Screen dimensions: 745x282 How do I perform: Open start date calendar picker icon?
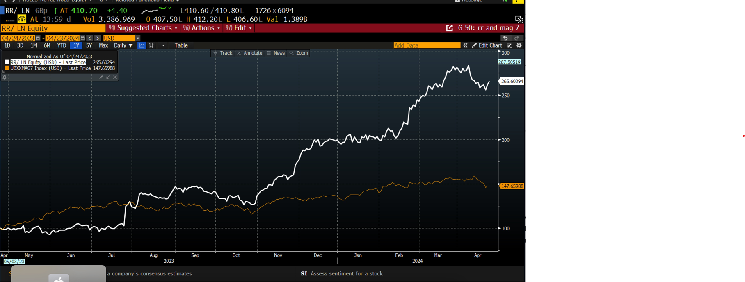point(38,38)
